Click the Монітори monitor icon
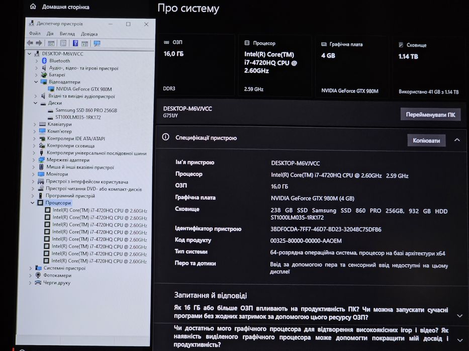The height and width of the screenshot is (351, 469). point(41,174)
